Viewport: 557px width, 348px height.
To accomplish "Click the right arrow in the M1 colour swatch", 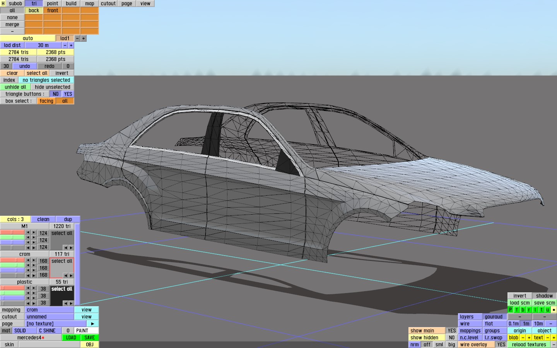I will click(x=71, y=247).
